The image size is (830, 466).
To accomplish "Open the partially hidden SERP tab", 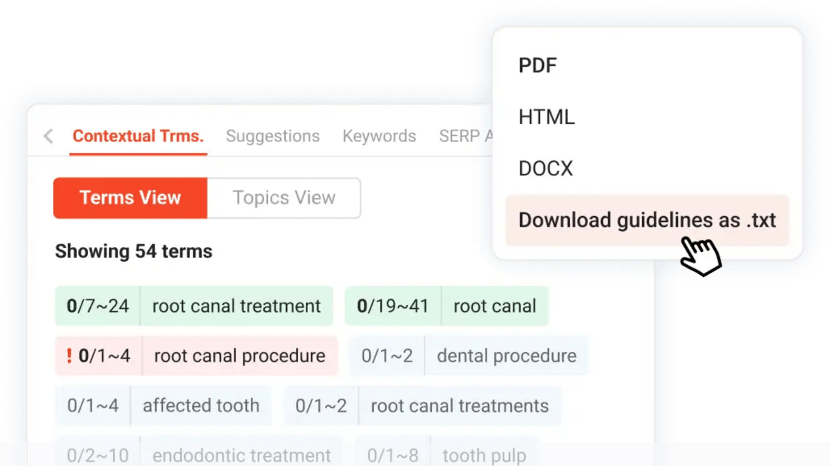I will pyautogui.click(x=466, y=136).
